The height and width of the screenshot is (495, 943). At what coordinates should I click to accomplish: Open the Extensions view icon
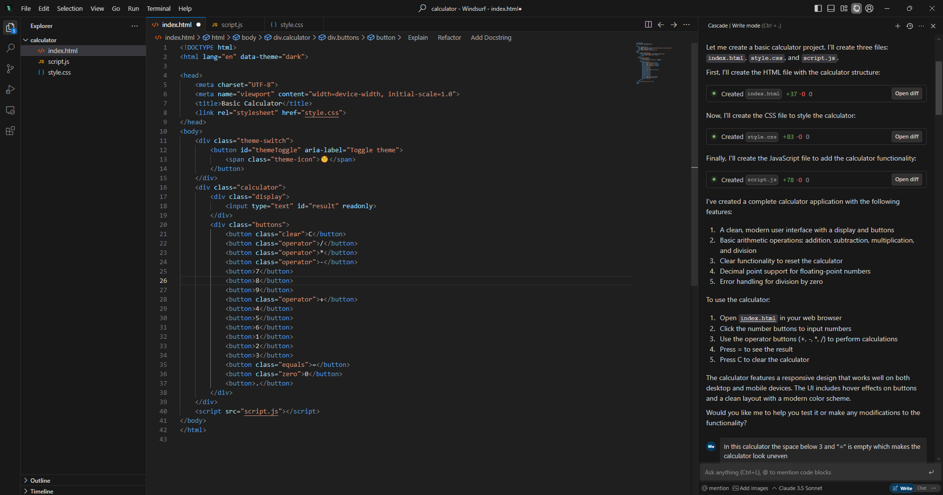10,131
